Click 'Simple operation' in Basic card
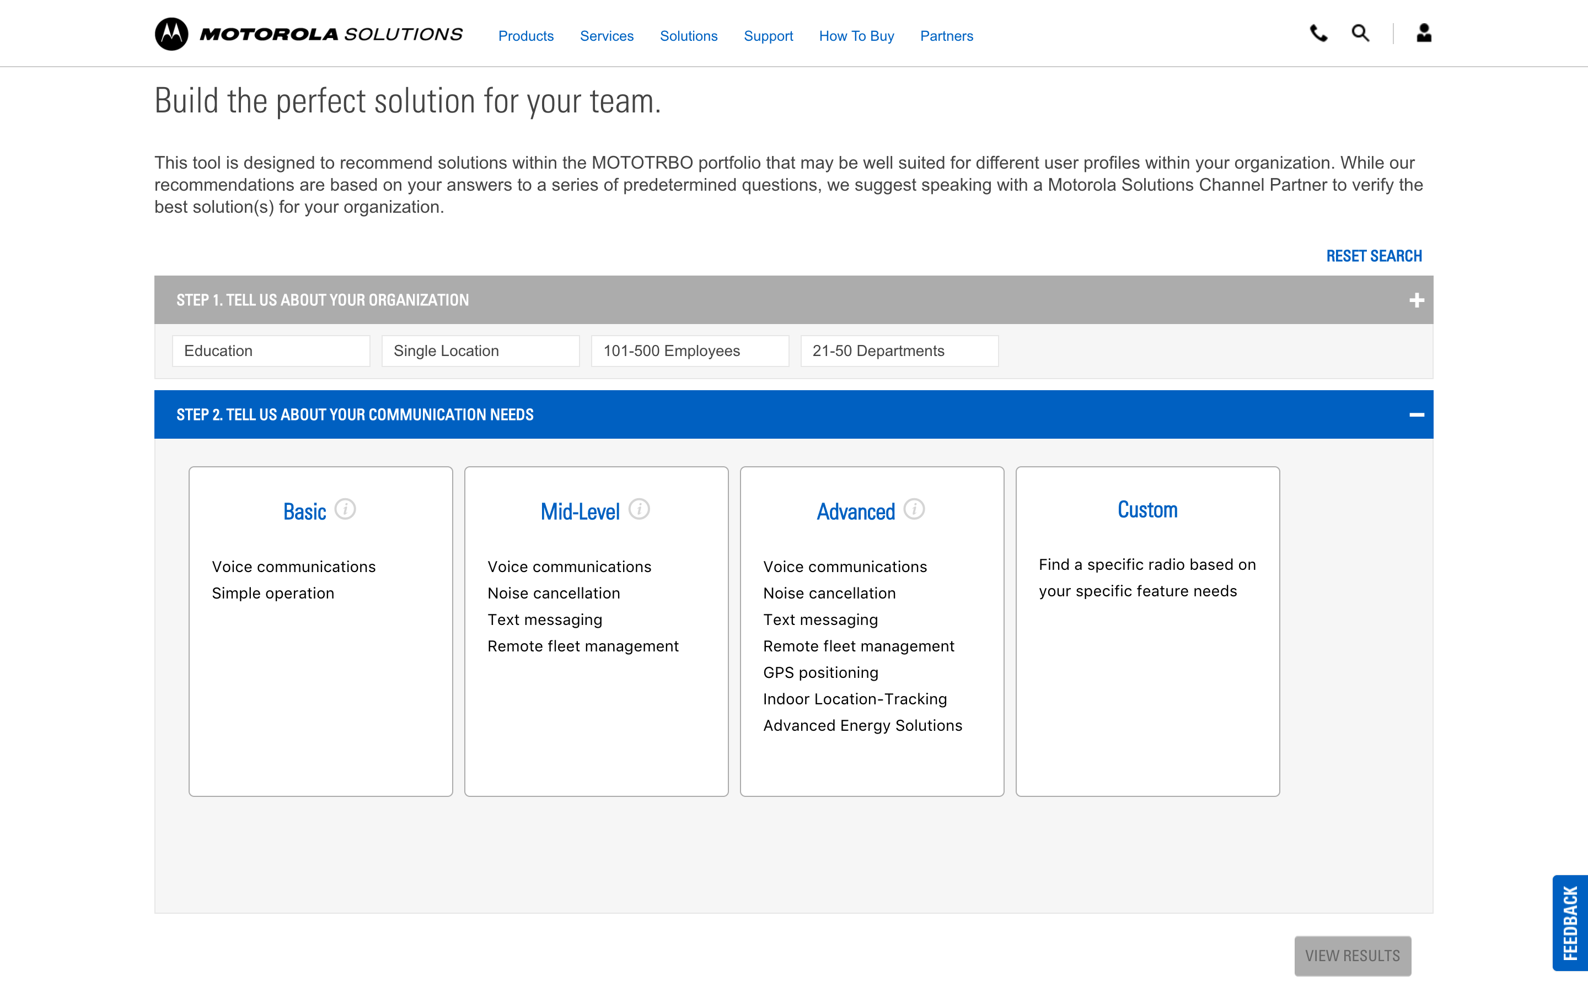This screenshot has width=1588, height=992. coord(273,593)
